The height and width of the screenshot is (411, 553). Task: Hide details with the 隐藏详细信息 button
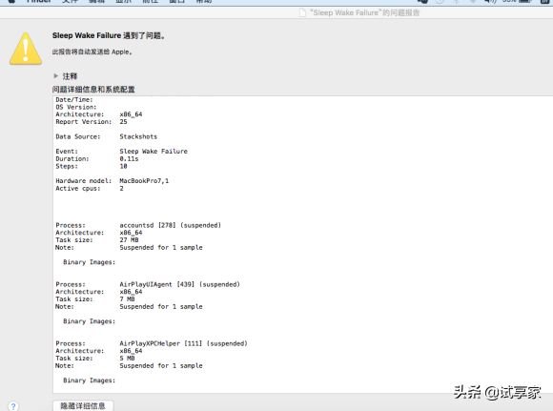83,405
